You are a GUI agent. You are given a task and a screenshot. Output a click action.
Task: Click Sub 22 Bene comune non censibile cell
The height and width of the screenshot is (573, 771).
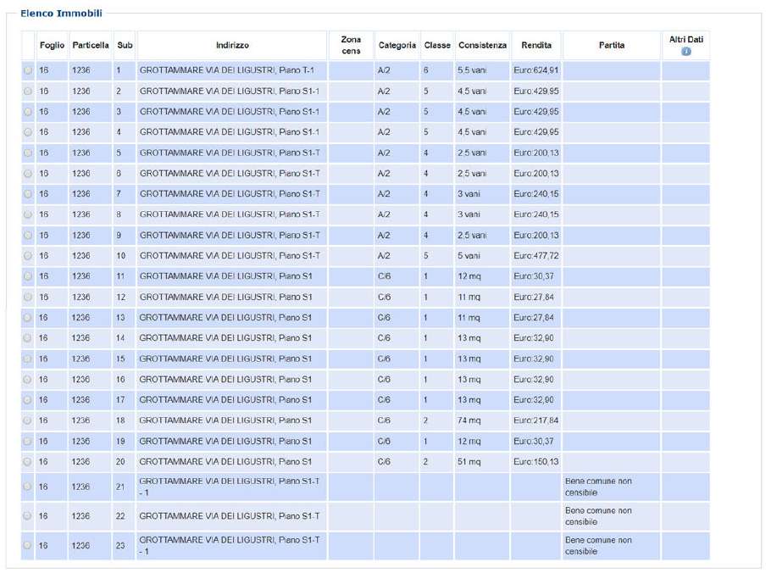point(611,516)
